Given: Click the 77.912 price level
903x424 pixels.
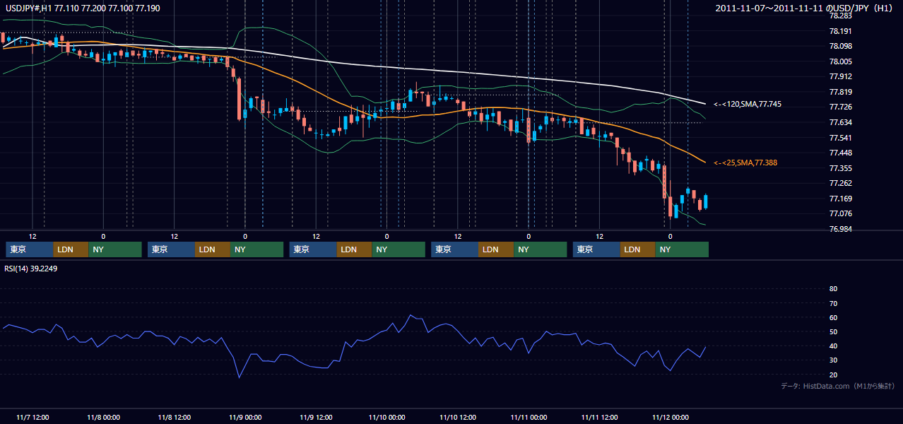Looking at the screenshot, I should 840,76.
